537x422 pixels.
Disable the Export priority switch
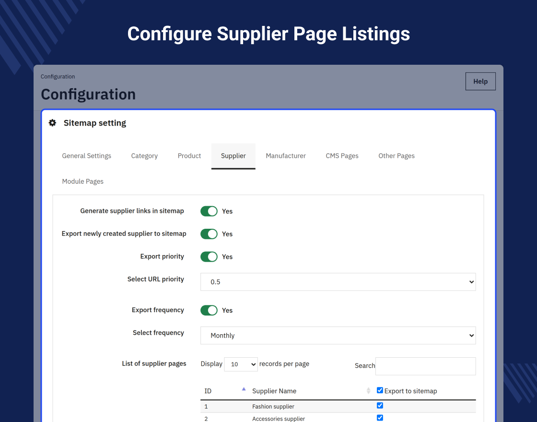point(209,257)
